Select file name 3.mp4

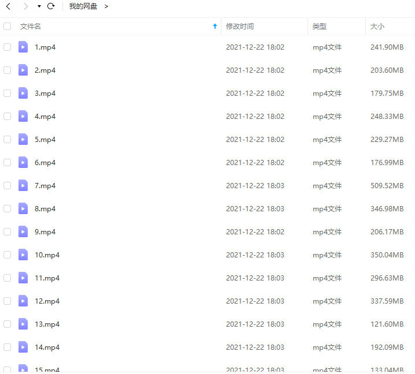click(x=45, y=93)
